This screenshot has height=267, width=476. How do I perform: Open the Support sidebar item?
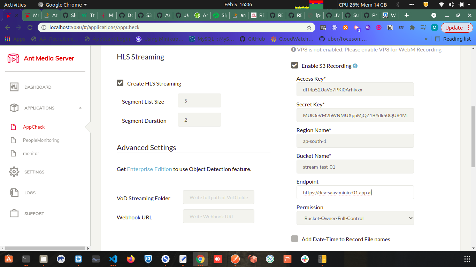tap(27, 213)
